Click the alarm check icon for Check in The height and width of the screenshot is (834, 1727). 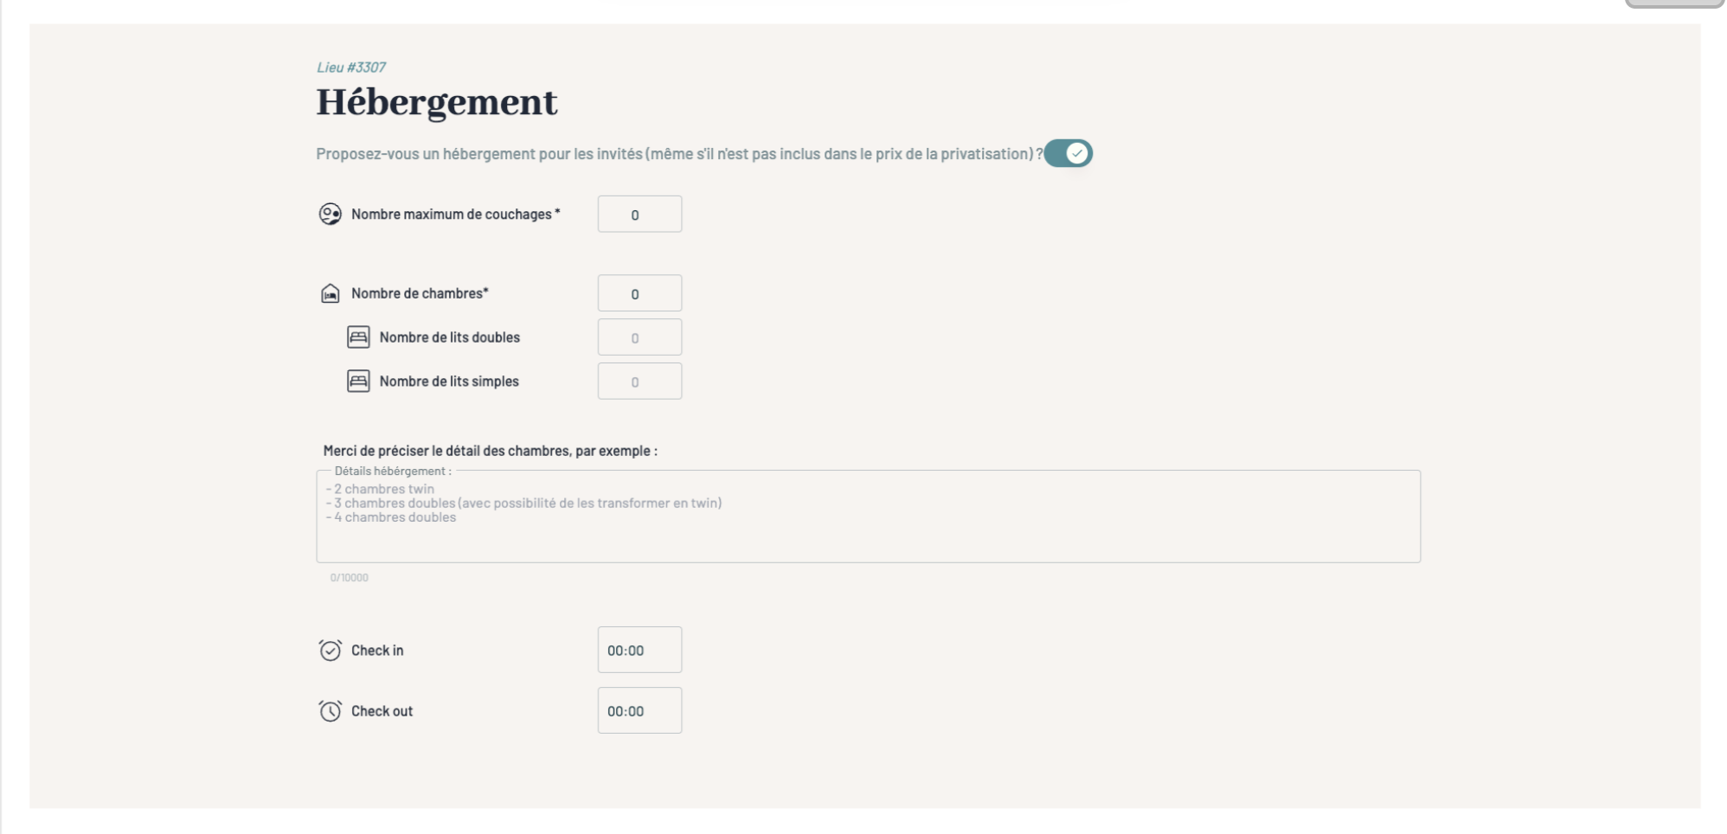(x=330, y=651)
